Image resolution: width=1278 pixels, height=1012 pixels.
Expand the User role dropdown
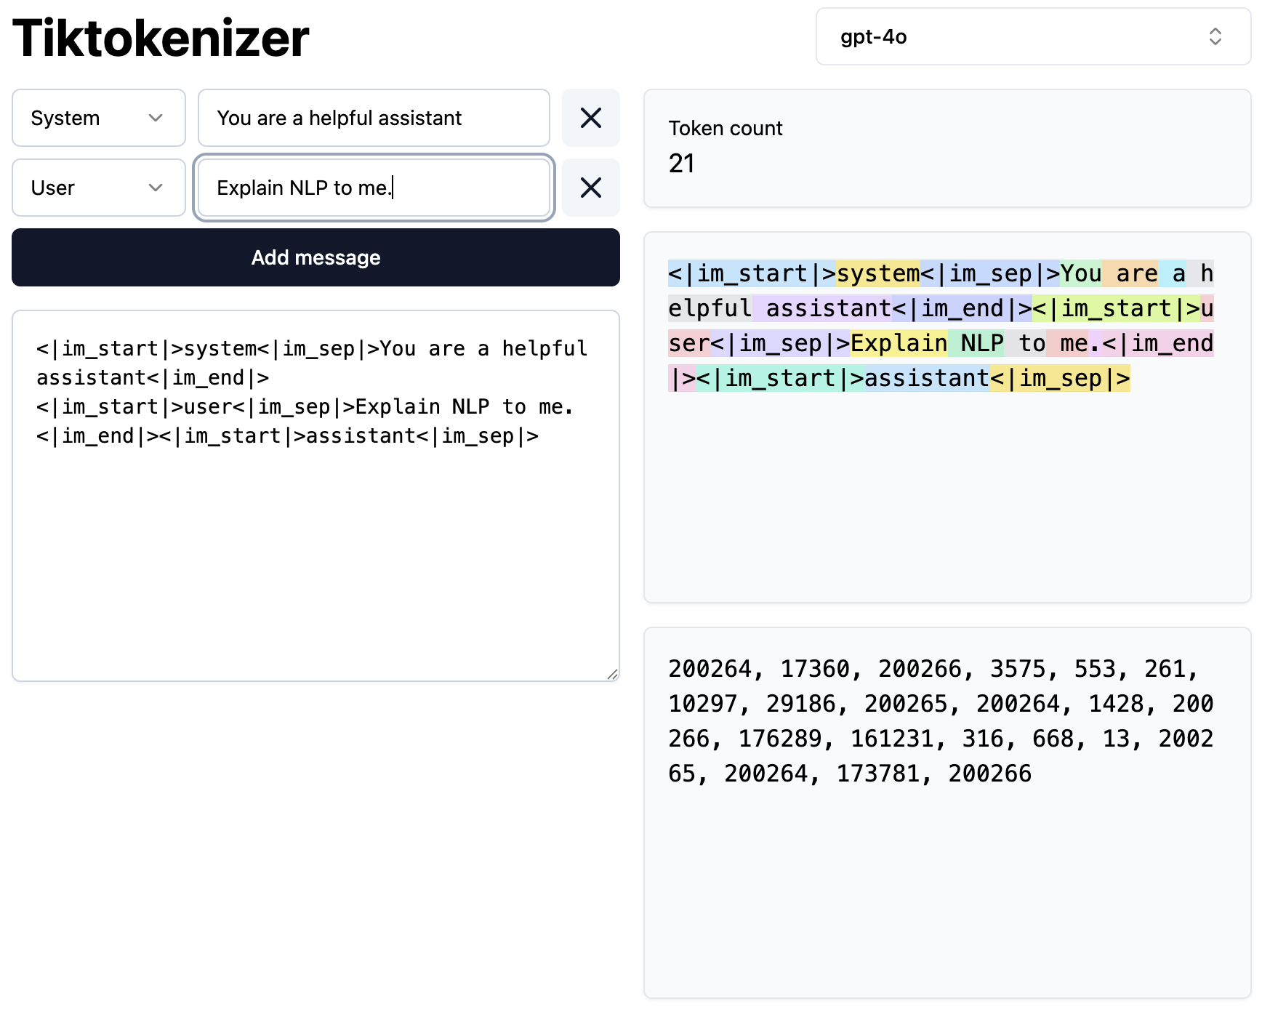coord(99,188)
